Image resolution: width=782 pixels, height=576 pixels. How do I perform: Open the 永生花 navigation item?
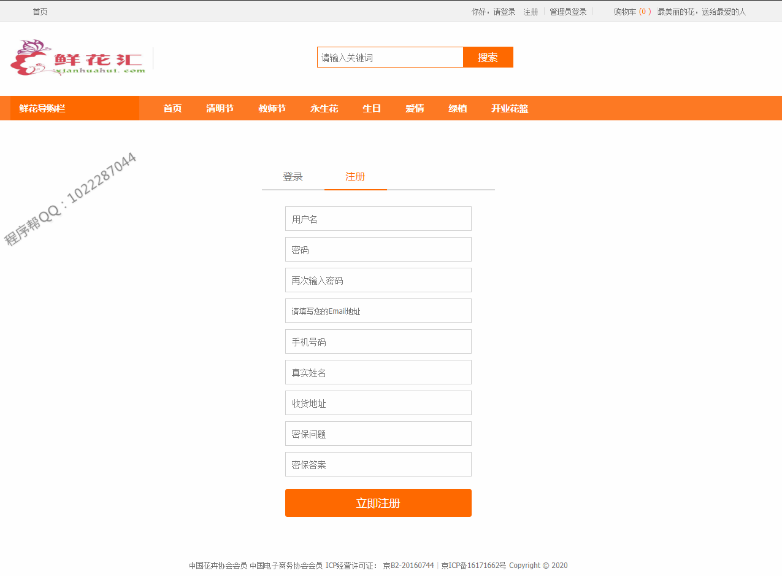324,108
